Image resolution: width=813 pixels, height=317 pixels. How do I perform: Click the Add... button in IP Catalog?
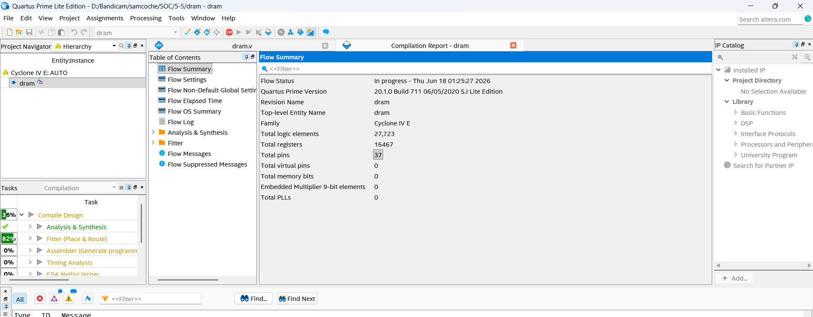click(735, 278)
